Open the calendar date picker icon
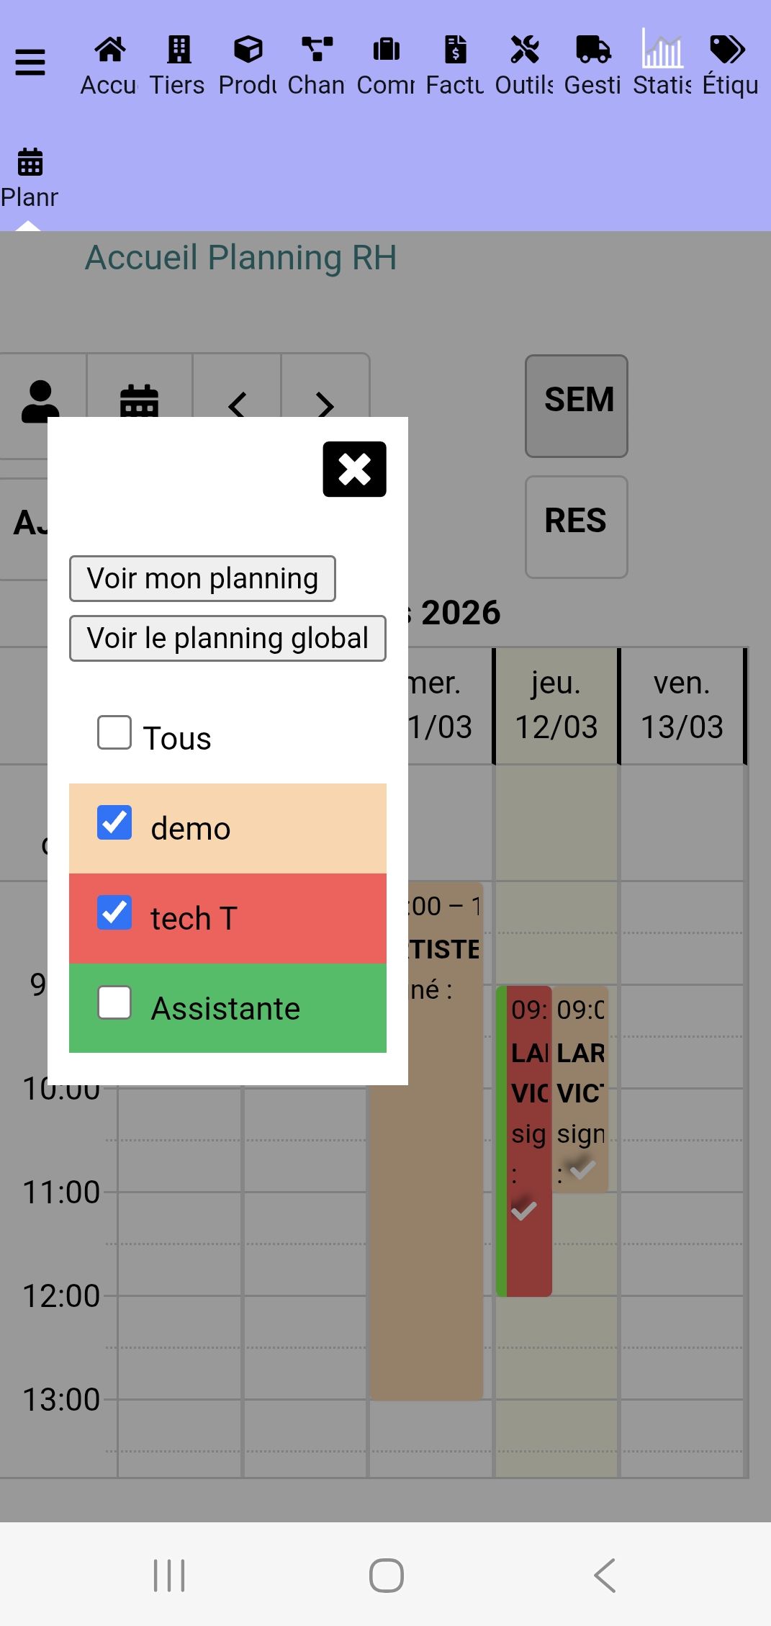This screenshot has width=771, height=1626. coord(139,401)
